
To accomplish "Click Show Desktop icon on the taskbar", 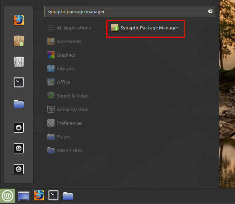I will click(24, 196).
